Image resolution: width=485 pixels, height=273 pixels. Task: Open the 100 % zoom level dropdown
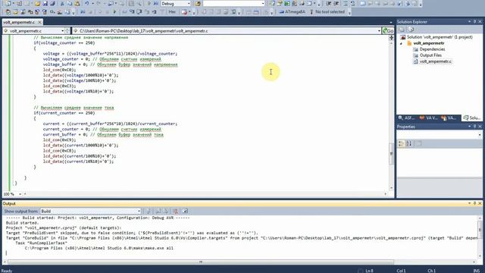click(20, 194)
